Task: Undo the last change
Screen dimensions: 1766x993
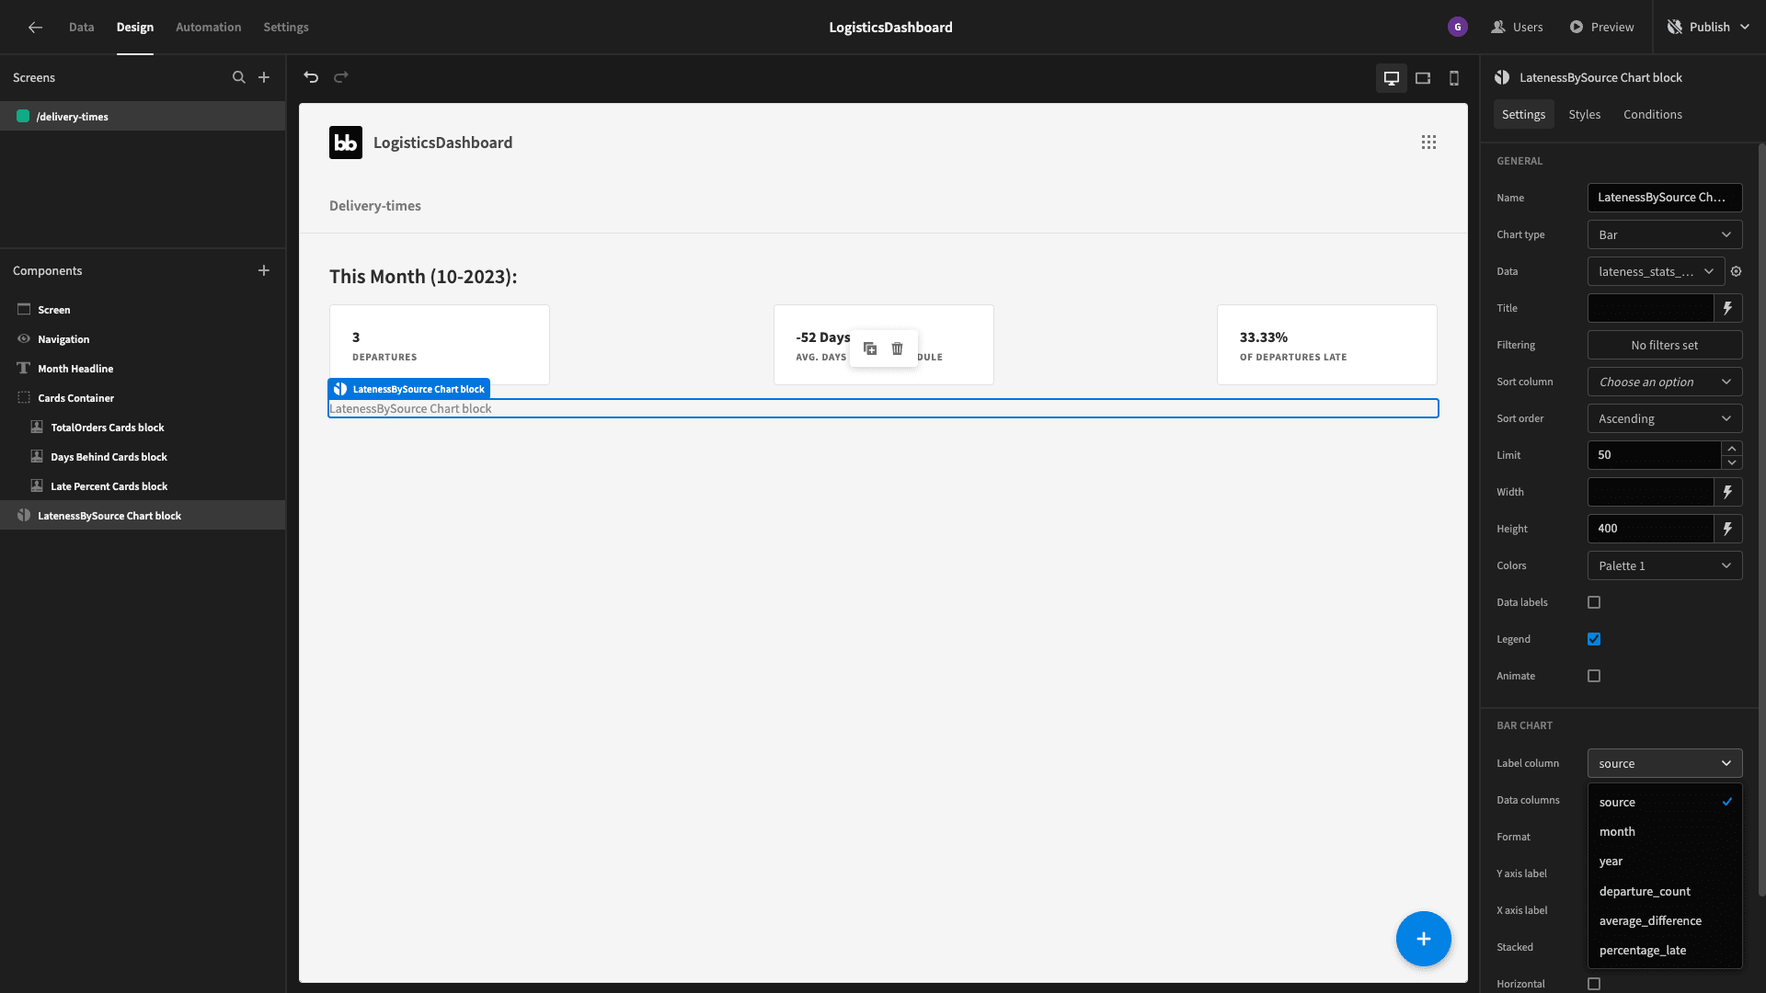Action: (x=311, y=77)
